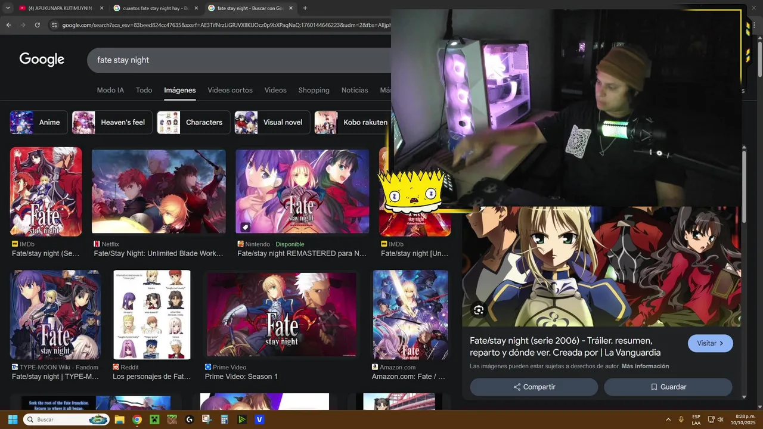Click 'Fate/stay night REMASTERED para N…' link
763x429 pixels.
[x=302, y=253]
